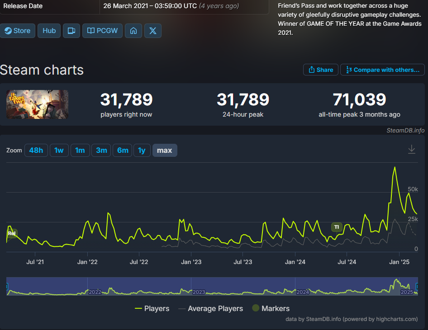This screenshot has width=428, height=330.
Task: Open the Steam Community Hub link
Action: [x=49, y=31]
